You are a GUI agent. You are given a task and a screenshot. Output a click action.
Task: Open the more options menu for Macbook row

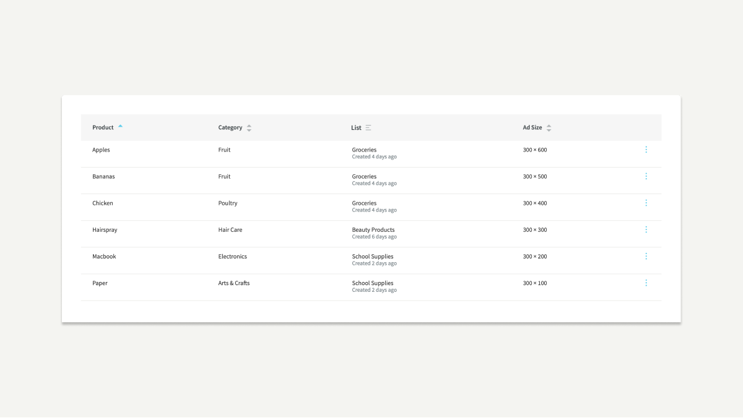[646, 256]
